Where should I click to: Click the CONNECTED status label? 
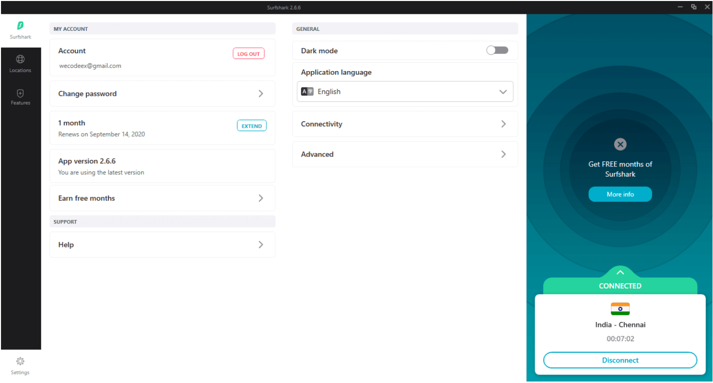620,286
